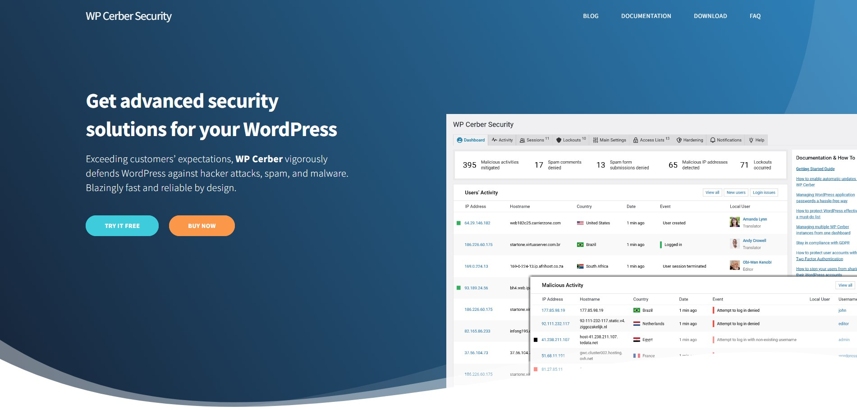The height and width of the screenshot is (410, 857).
Task: Click IP address 64.29.146.182
Action: (477, 223)
